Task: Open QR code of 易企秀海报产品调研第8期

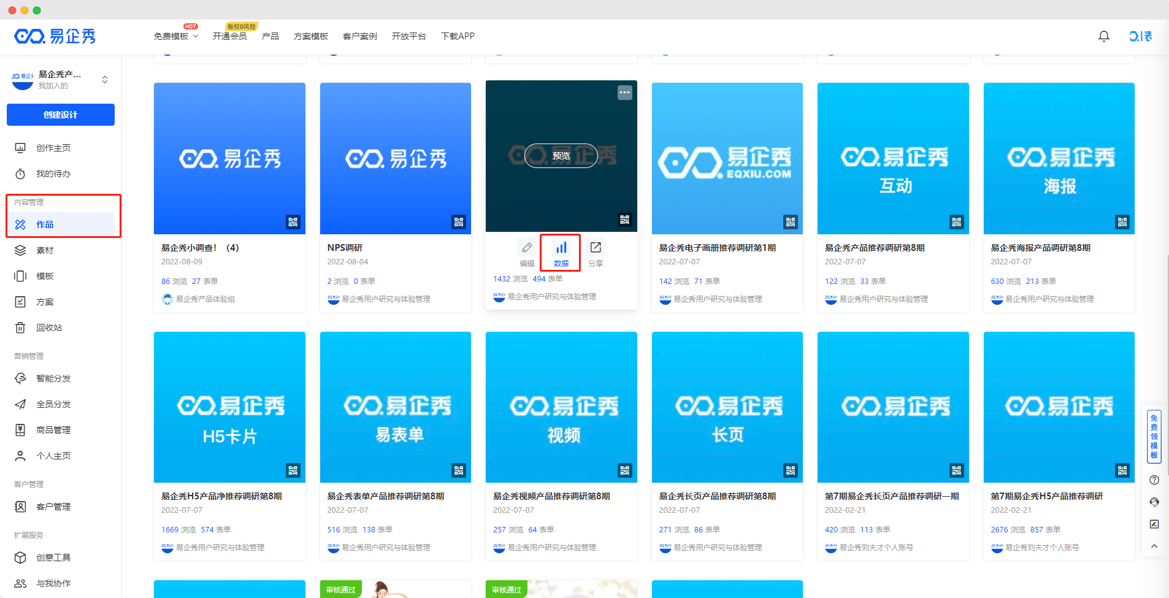Action: tap(1122, 222)
